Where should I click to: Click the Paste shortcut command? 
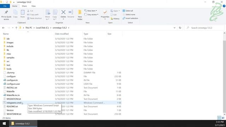pos(34,18)
